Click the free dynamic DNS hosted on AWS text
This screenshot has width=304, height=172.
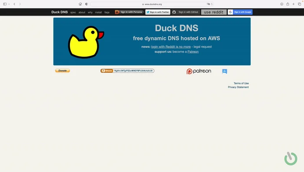pyautogui.click(x=176, y=38)
